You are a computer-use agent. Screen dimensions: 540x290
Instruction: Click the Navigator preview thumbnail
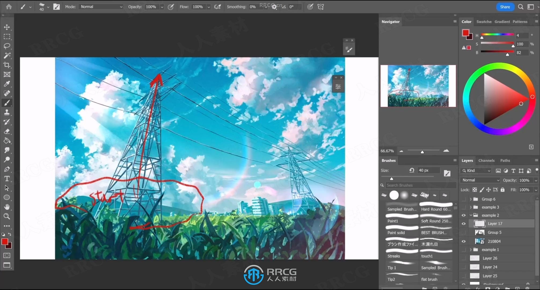[418, 86]
